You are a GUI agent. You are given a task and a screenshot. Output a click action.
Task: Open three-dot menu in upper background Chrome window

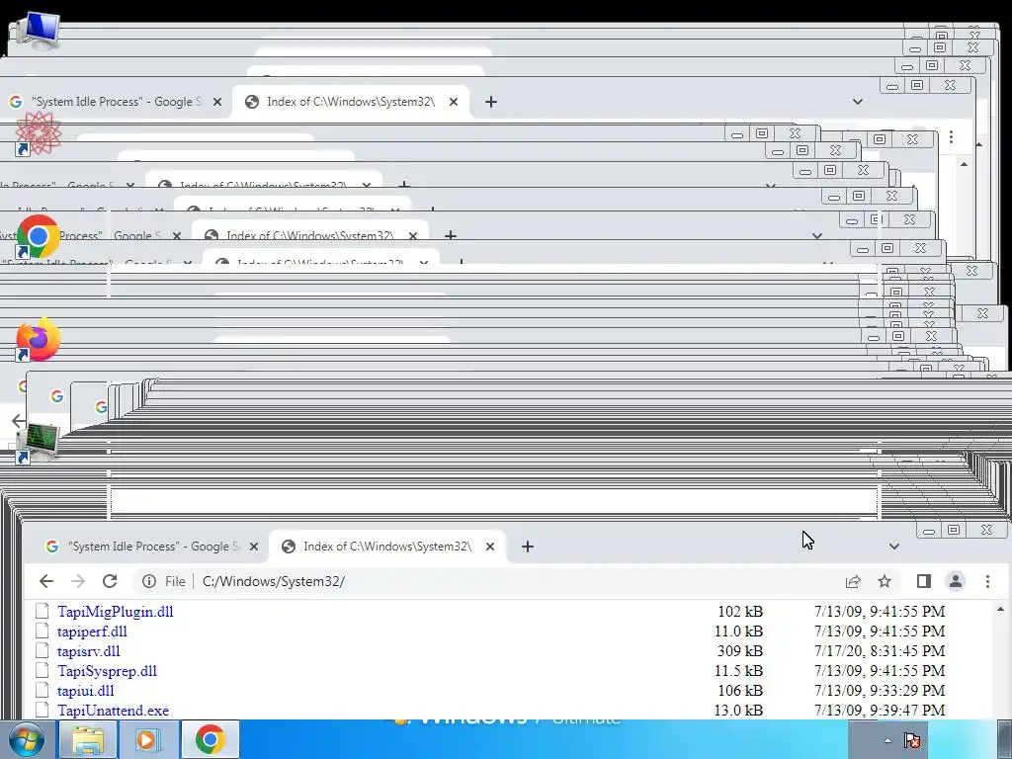click(x=951, y=136)
